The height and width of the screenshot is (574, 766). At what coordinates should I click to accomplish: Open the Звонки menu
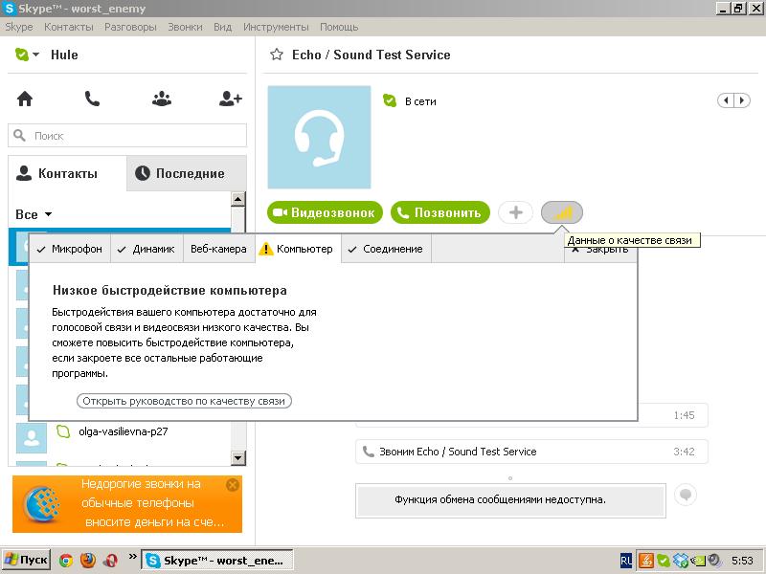click(185, 27)
